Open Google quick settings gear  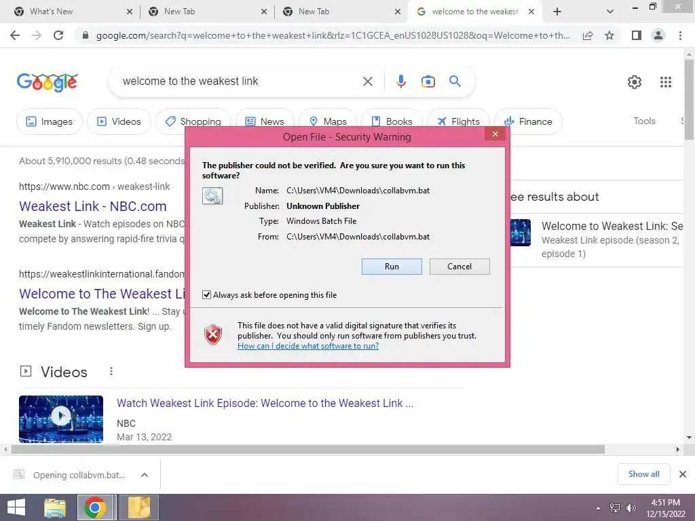[635, 82]
